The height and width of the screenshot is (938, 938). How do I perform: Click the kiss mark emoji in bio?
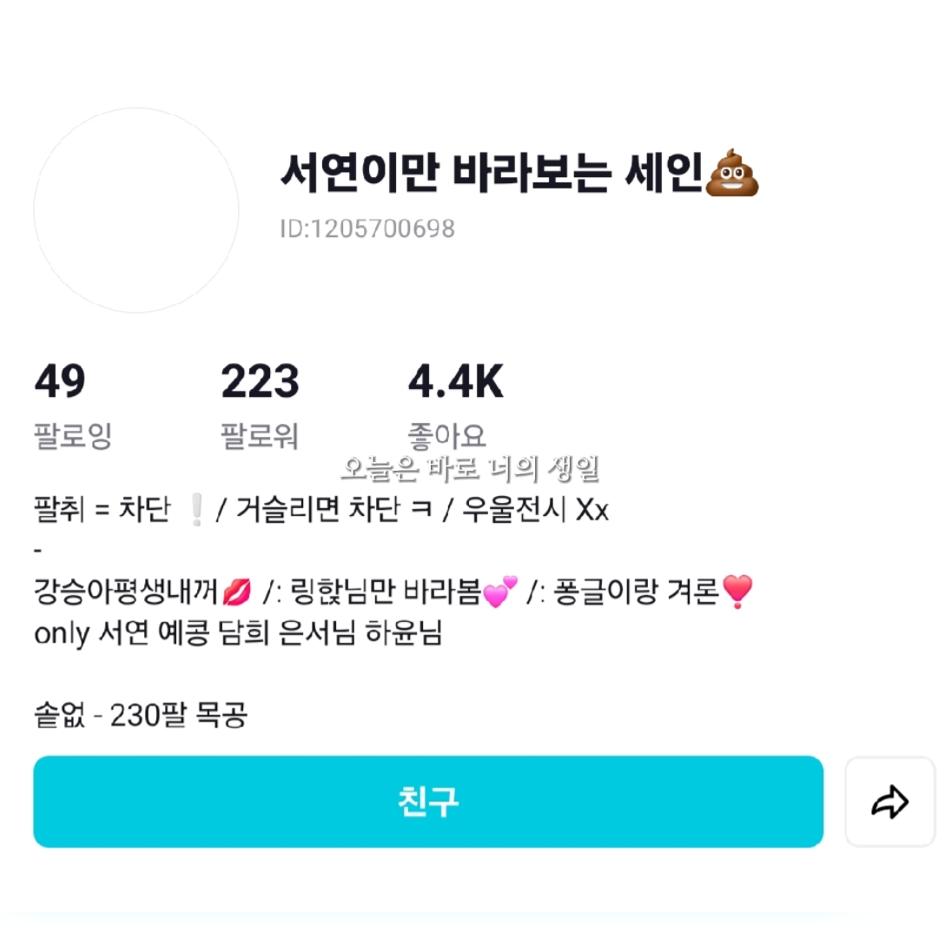coord(236,593)
